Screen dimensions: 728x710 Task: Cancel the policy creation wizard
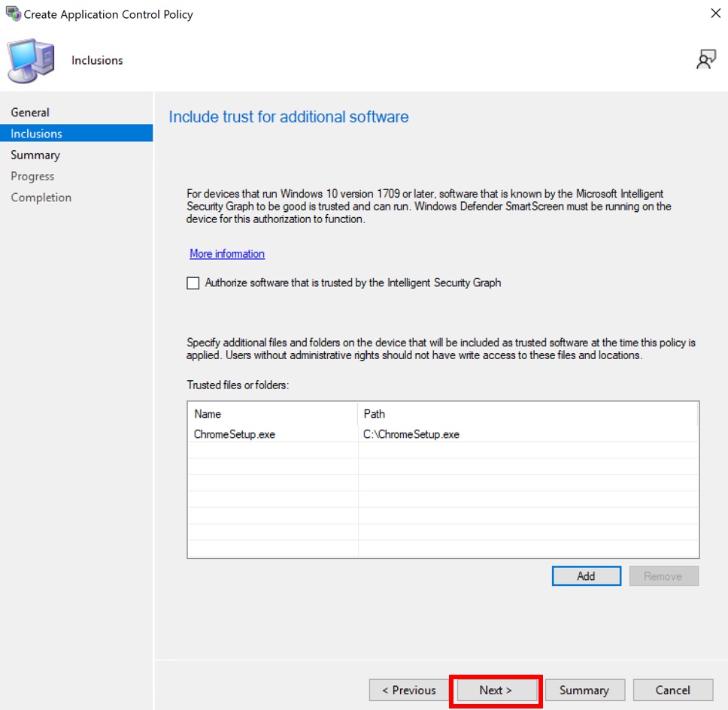pos(672,690)
